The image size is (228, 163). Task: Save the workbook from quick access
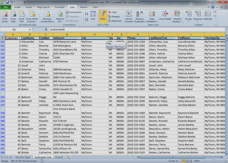(7, 2)
